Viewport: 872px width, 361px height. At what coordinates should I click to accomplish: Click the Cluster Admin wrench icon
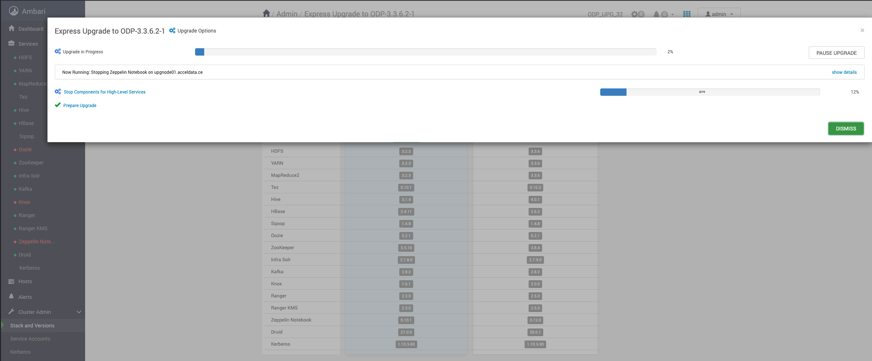tap(11, 312)
